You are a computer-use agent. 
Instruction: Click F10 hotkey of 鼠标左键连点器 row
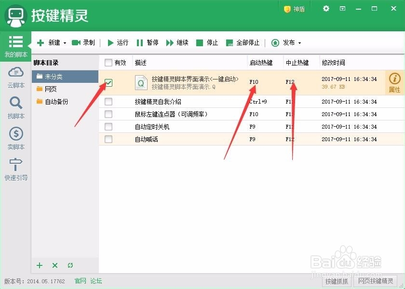pos(254,114)
